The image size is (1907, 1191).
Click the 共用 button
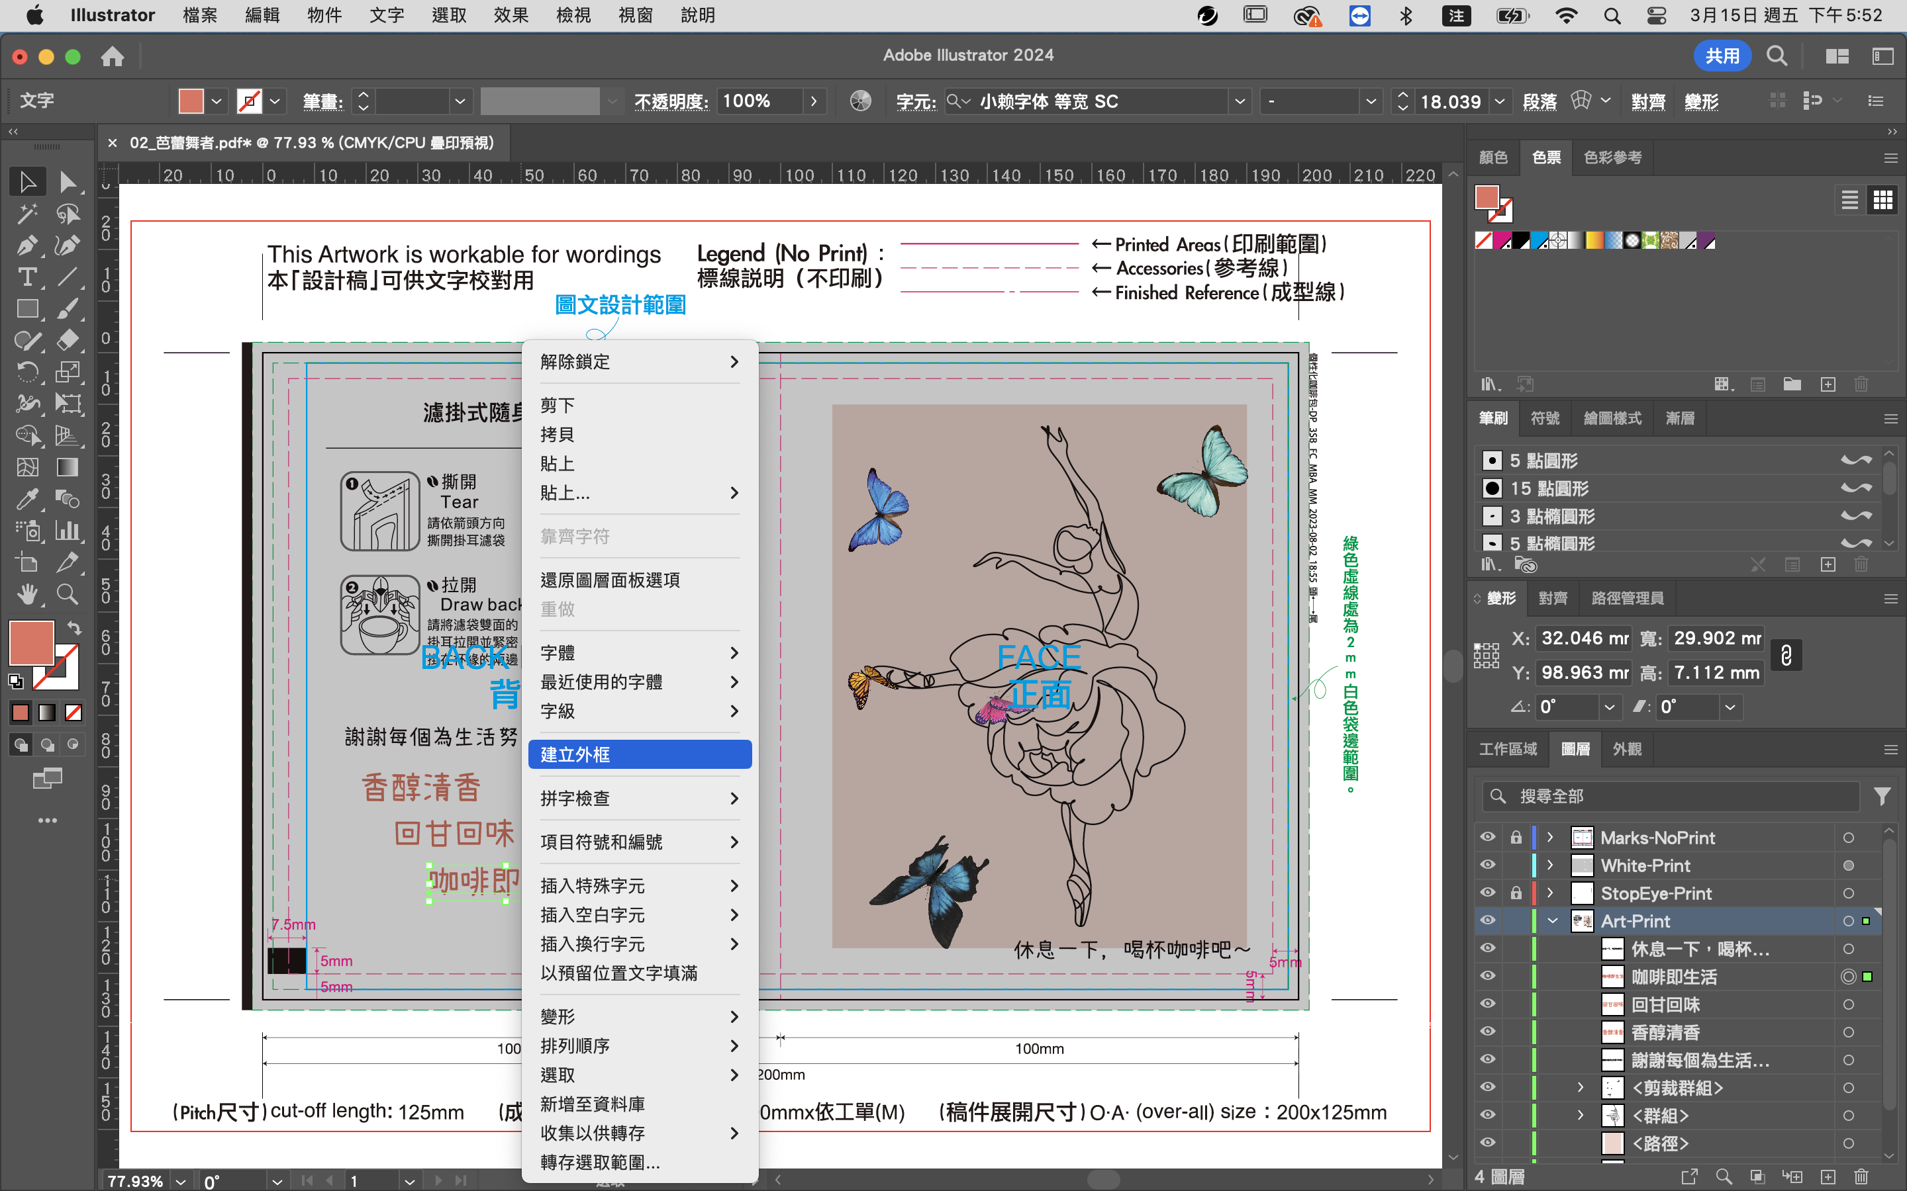tap(1722, 55)
